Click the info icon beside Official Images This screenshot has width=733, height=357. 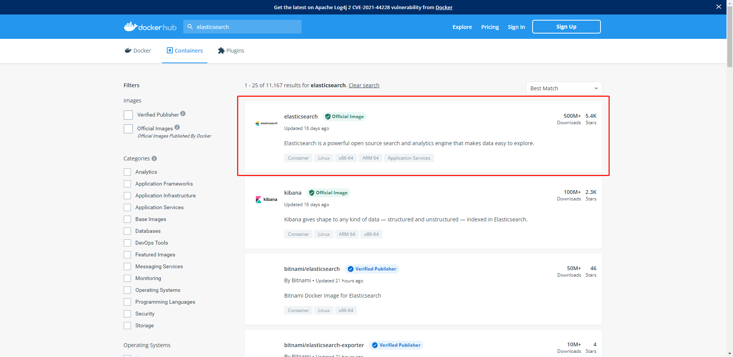[177, 127]
